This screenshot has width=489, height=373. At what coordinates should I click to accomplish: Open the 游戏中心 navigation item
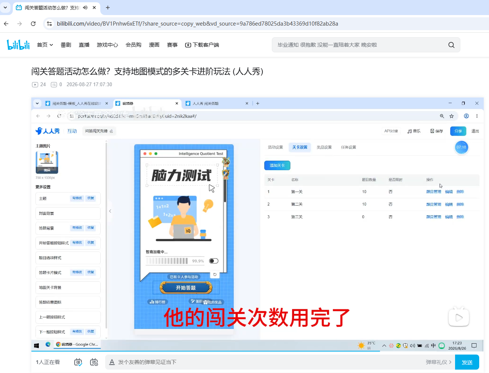(x=107, y=45)
